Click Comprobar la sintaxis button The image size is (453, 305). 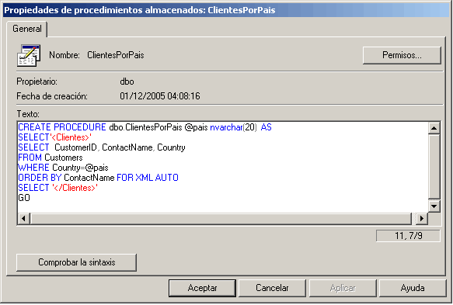point(77,262)
